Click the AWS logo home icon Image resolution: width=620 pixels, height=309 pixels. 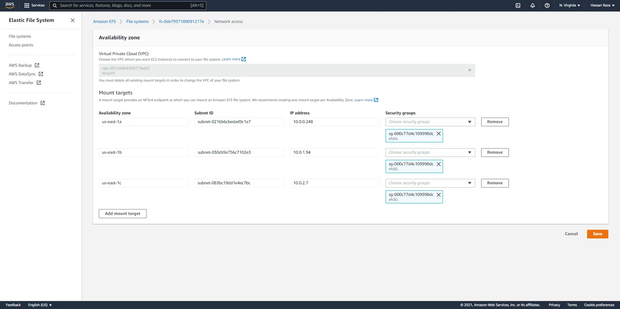[x=10, y=5]
